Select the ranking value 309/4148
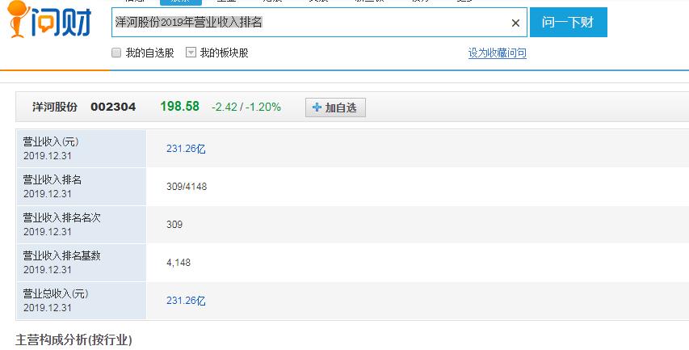 (x=187, y=187)
